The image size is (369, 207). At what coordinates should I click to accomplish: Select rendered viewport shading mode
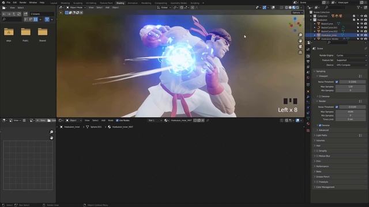pos(298,7)
